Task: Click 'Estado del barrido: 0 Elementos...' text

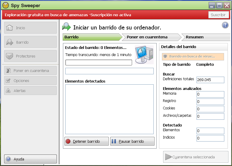Action: (x=96, y=48)
